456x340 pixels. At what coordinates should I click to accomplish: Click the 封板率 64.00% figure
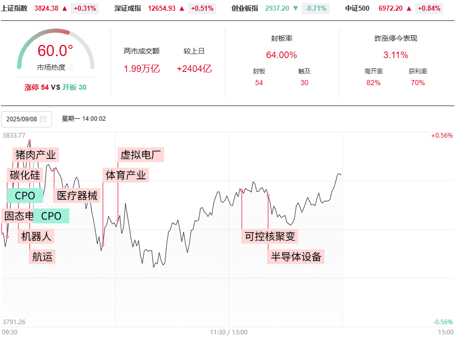(x=281, y=55)
